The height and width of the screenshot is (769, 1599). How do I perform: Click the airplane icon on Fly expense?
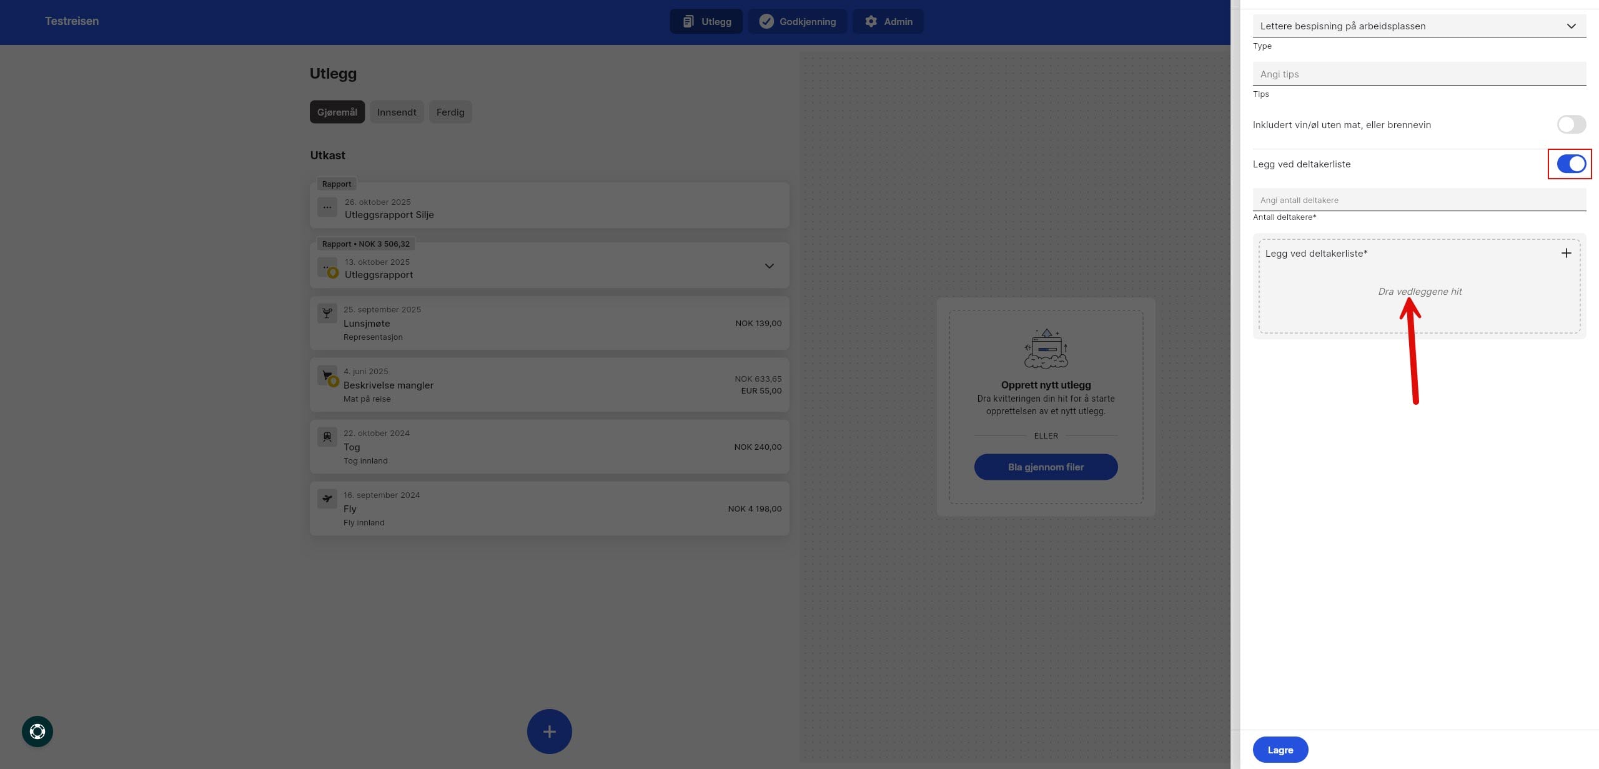pyautogui.click(x=327, y=499)
